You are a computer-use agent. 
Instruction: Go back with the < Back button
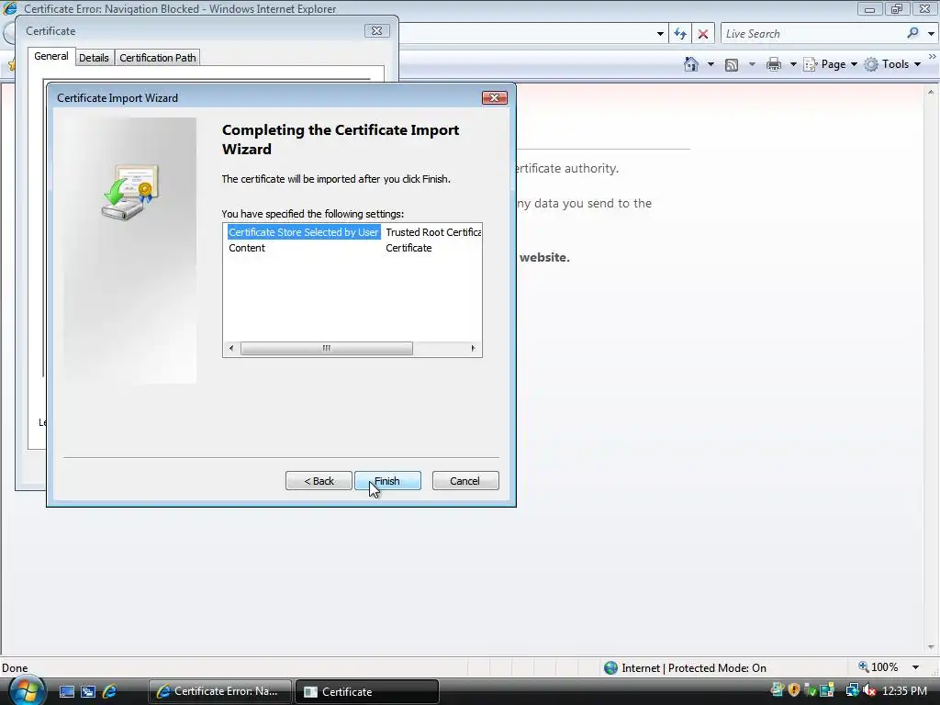click(x=319, y=481)
